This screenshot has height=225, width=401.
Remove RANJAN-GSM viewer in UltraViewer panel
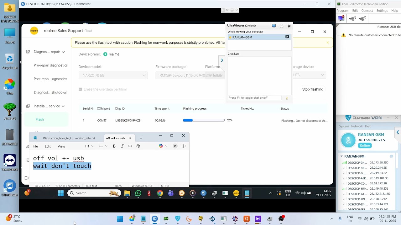point(287,37)
